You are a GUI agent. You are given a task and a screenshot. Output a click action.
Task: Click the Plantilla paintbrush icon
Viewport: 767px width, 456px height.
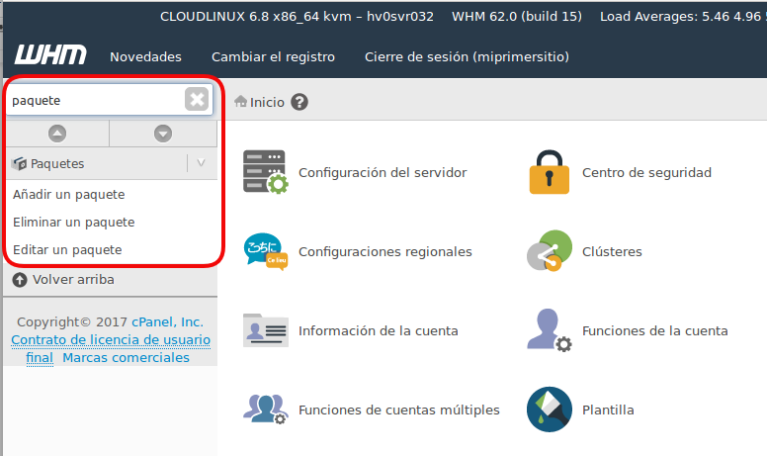click(x=550, y=410)
